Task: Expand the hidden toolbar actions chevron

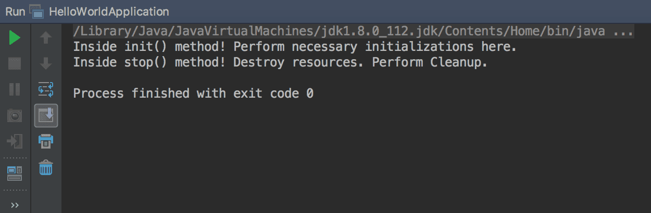Action: coord(15,205)
